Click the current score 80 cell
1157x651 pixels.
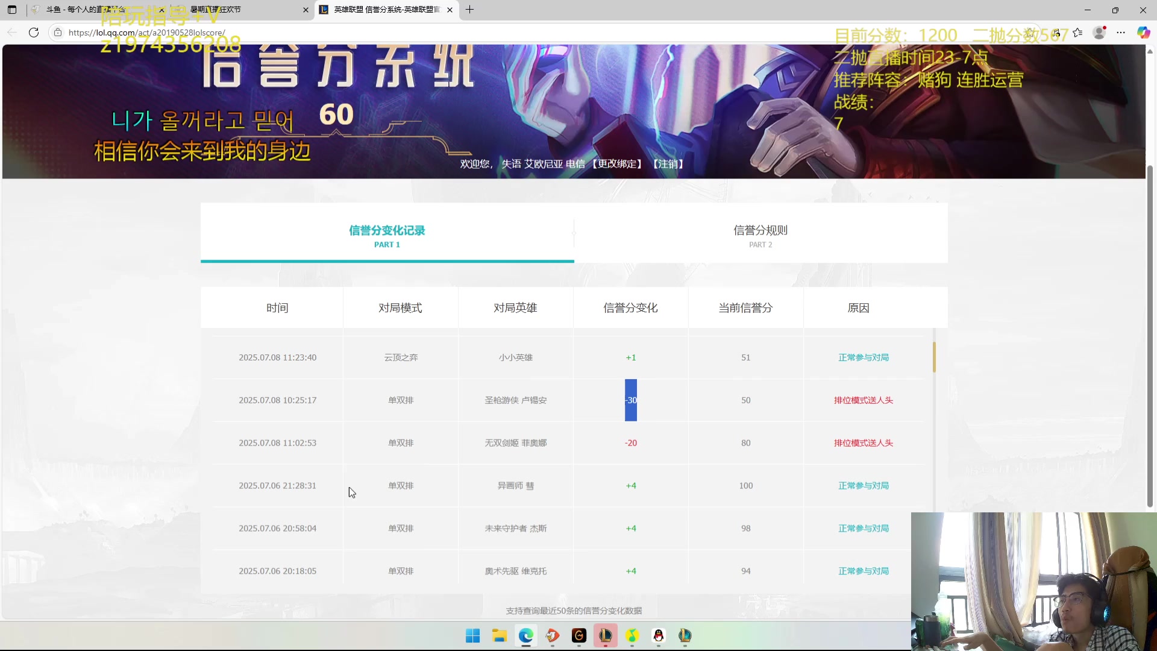click(746, 443)
